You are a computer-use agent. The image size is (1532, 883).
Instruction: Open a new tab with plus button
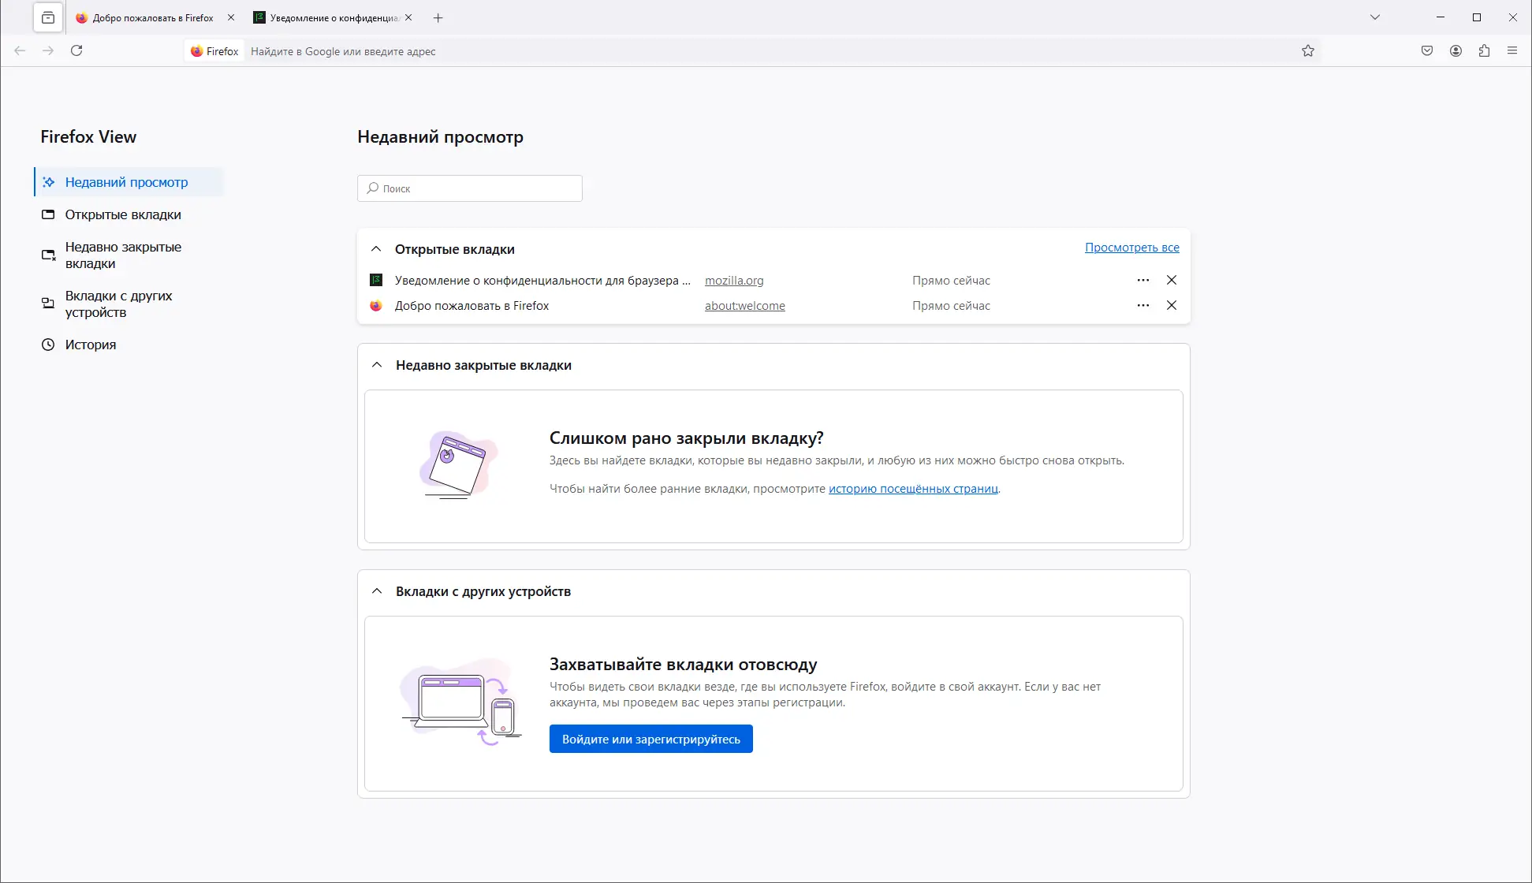(x=438, y=17)
